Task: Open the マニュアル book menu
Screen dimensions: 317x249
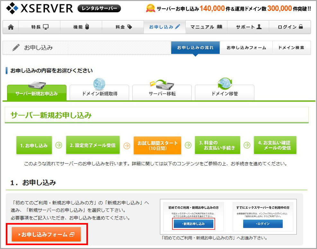Action: 206,27
